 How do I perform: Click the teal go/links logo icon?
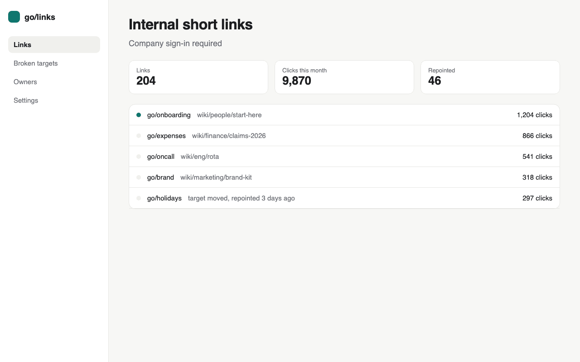pos(14,17)
